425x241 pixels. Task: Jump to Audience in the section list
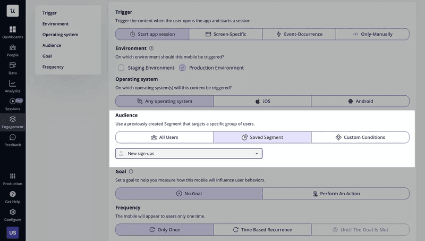52,45
